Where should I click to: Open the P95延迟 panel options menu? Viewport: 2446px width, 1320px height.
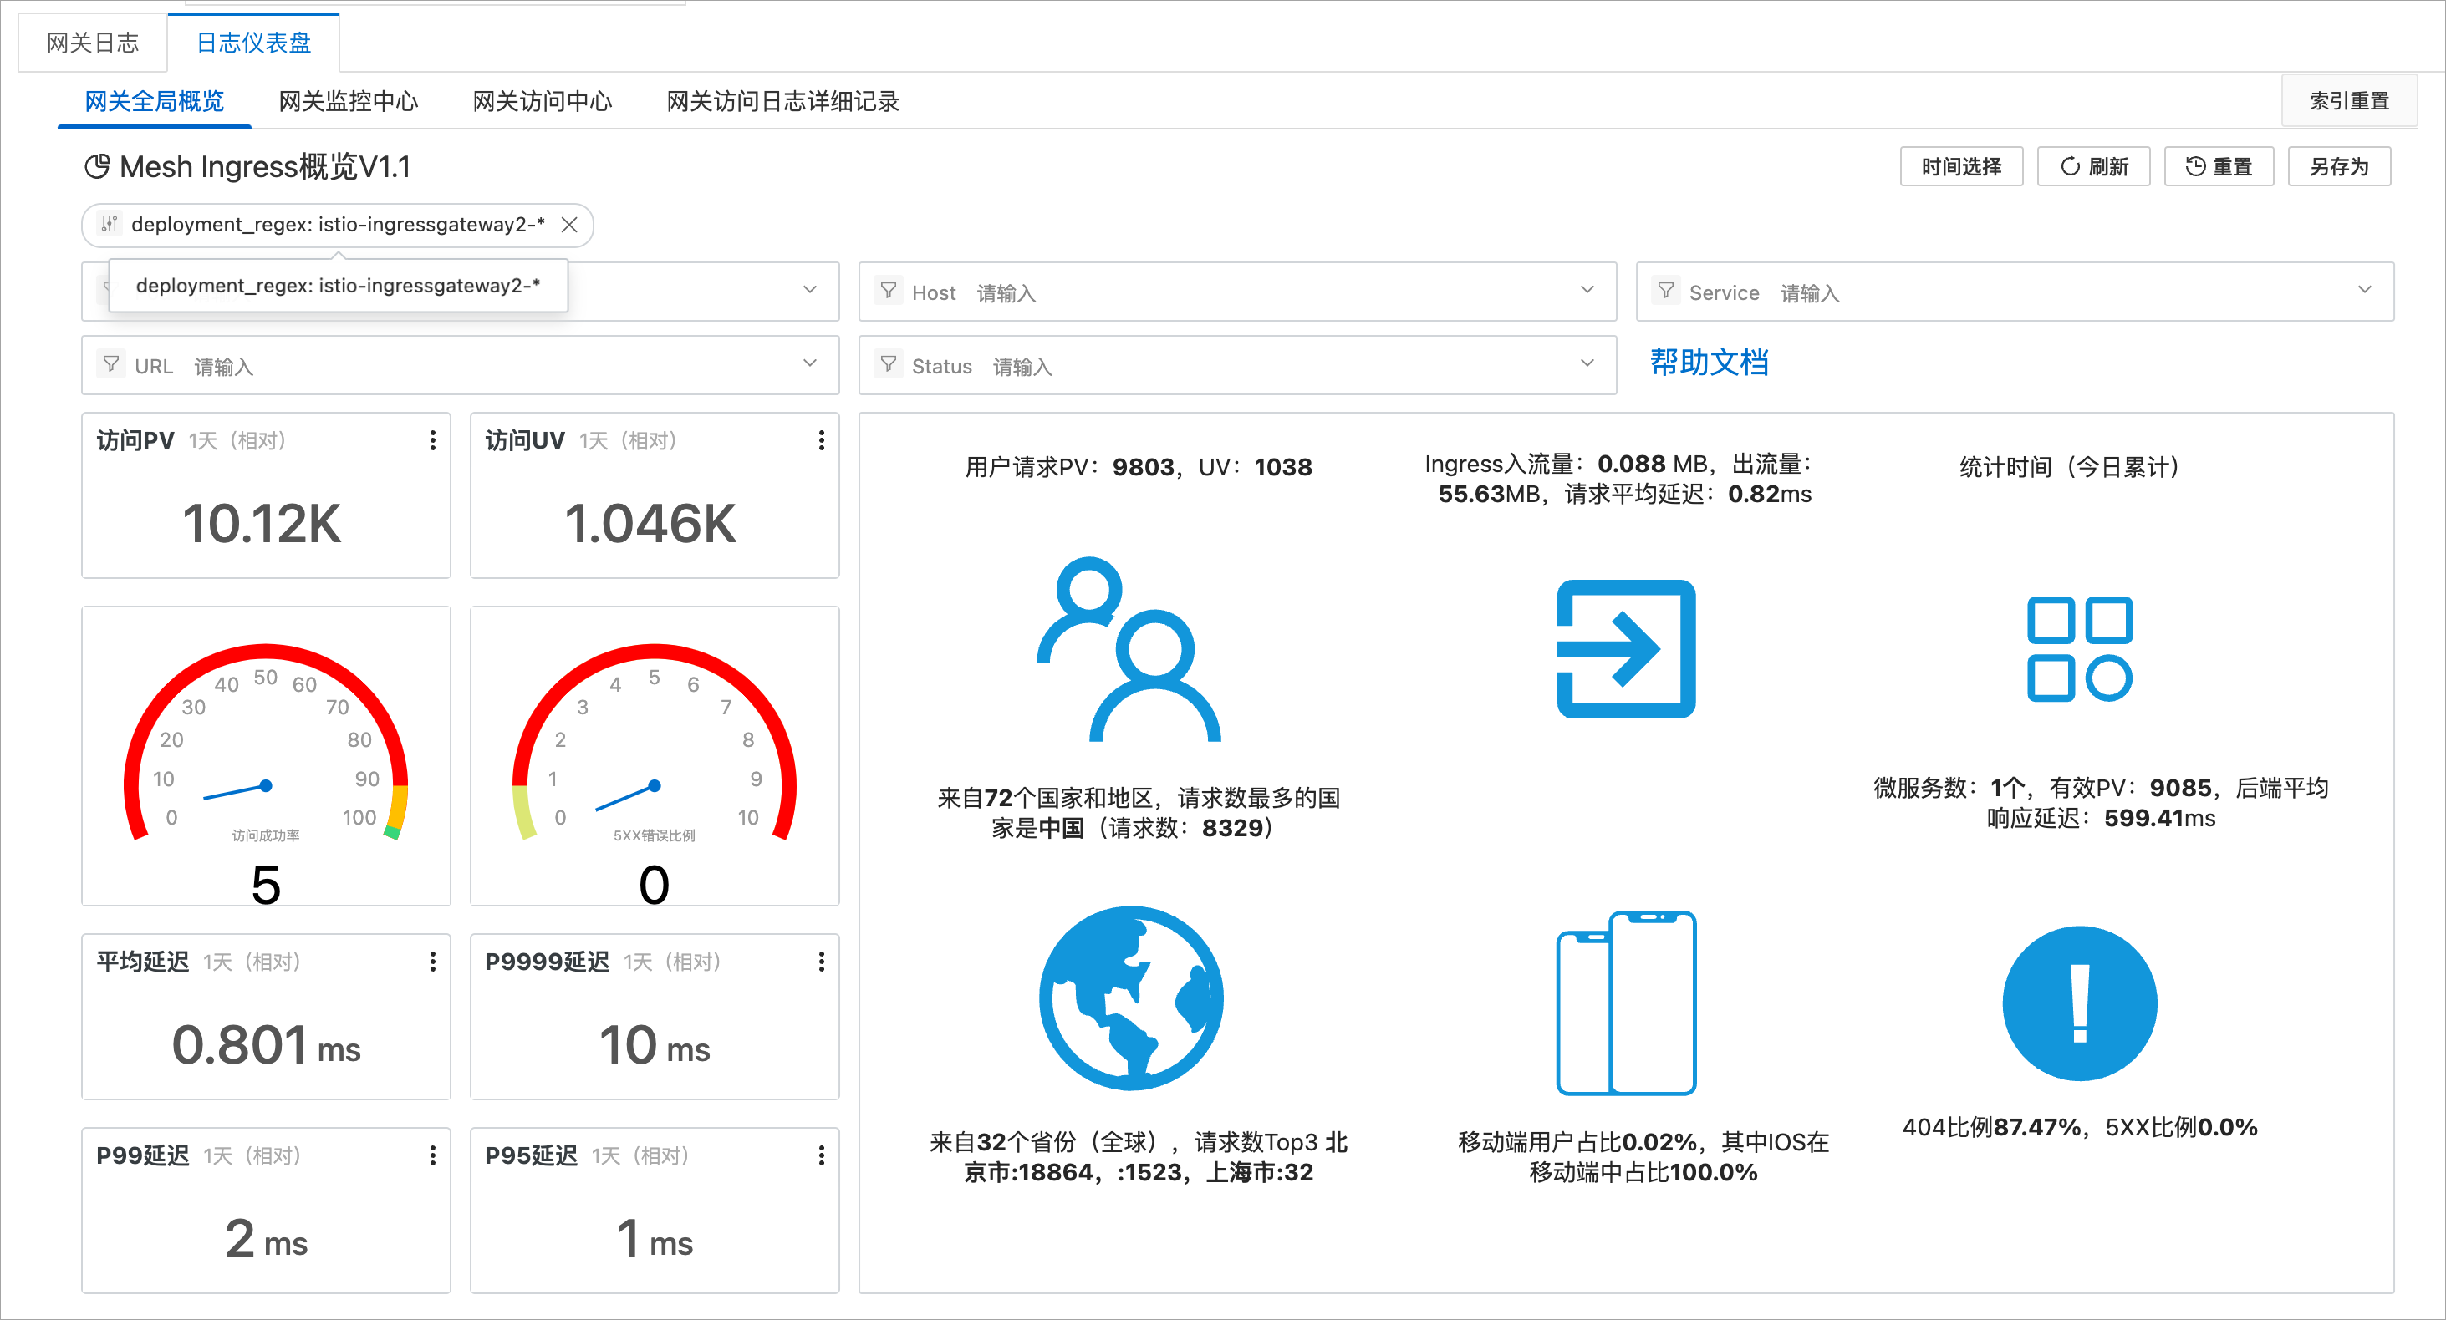(x=822, y=1155)
